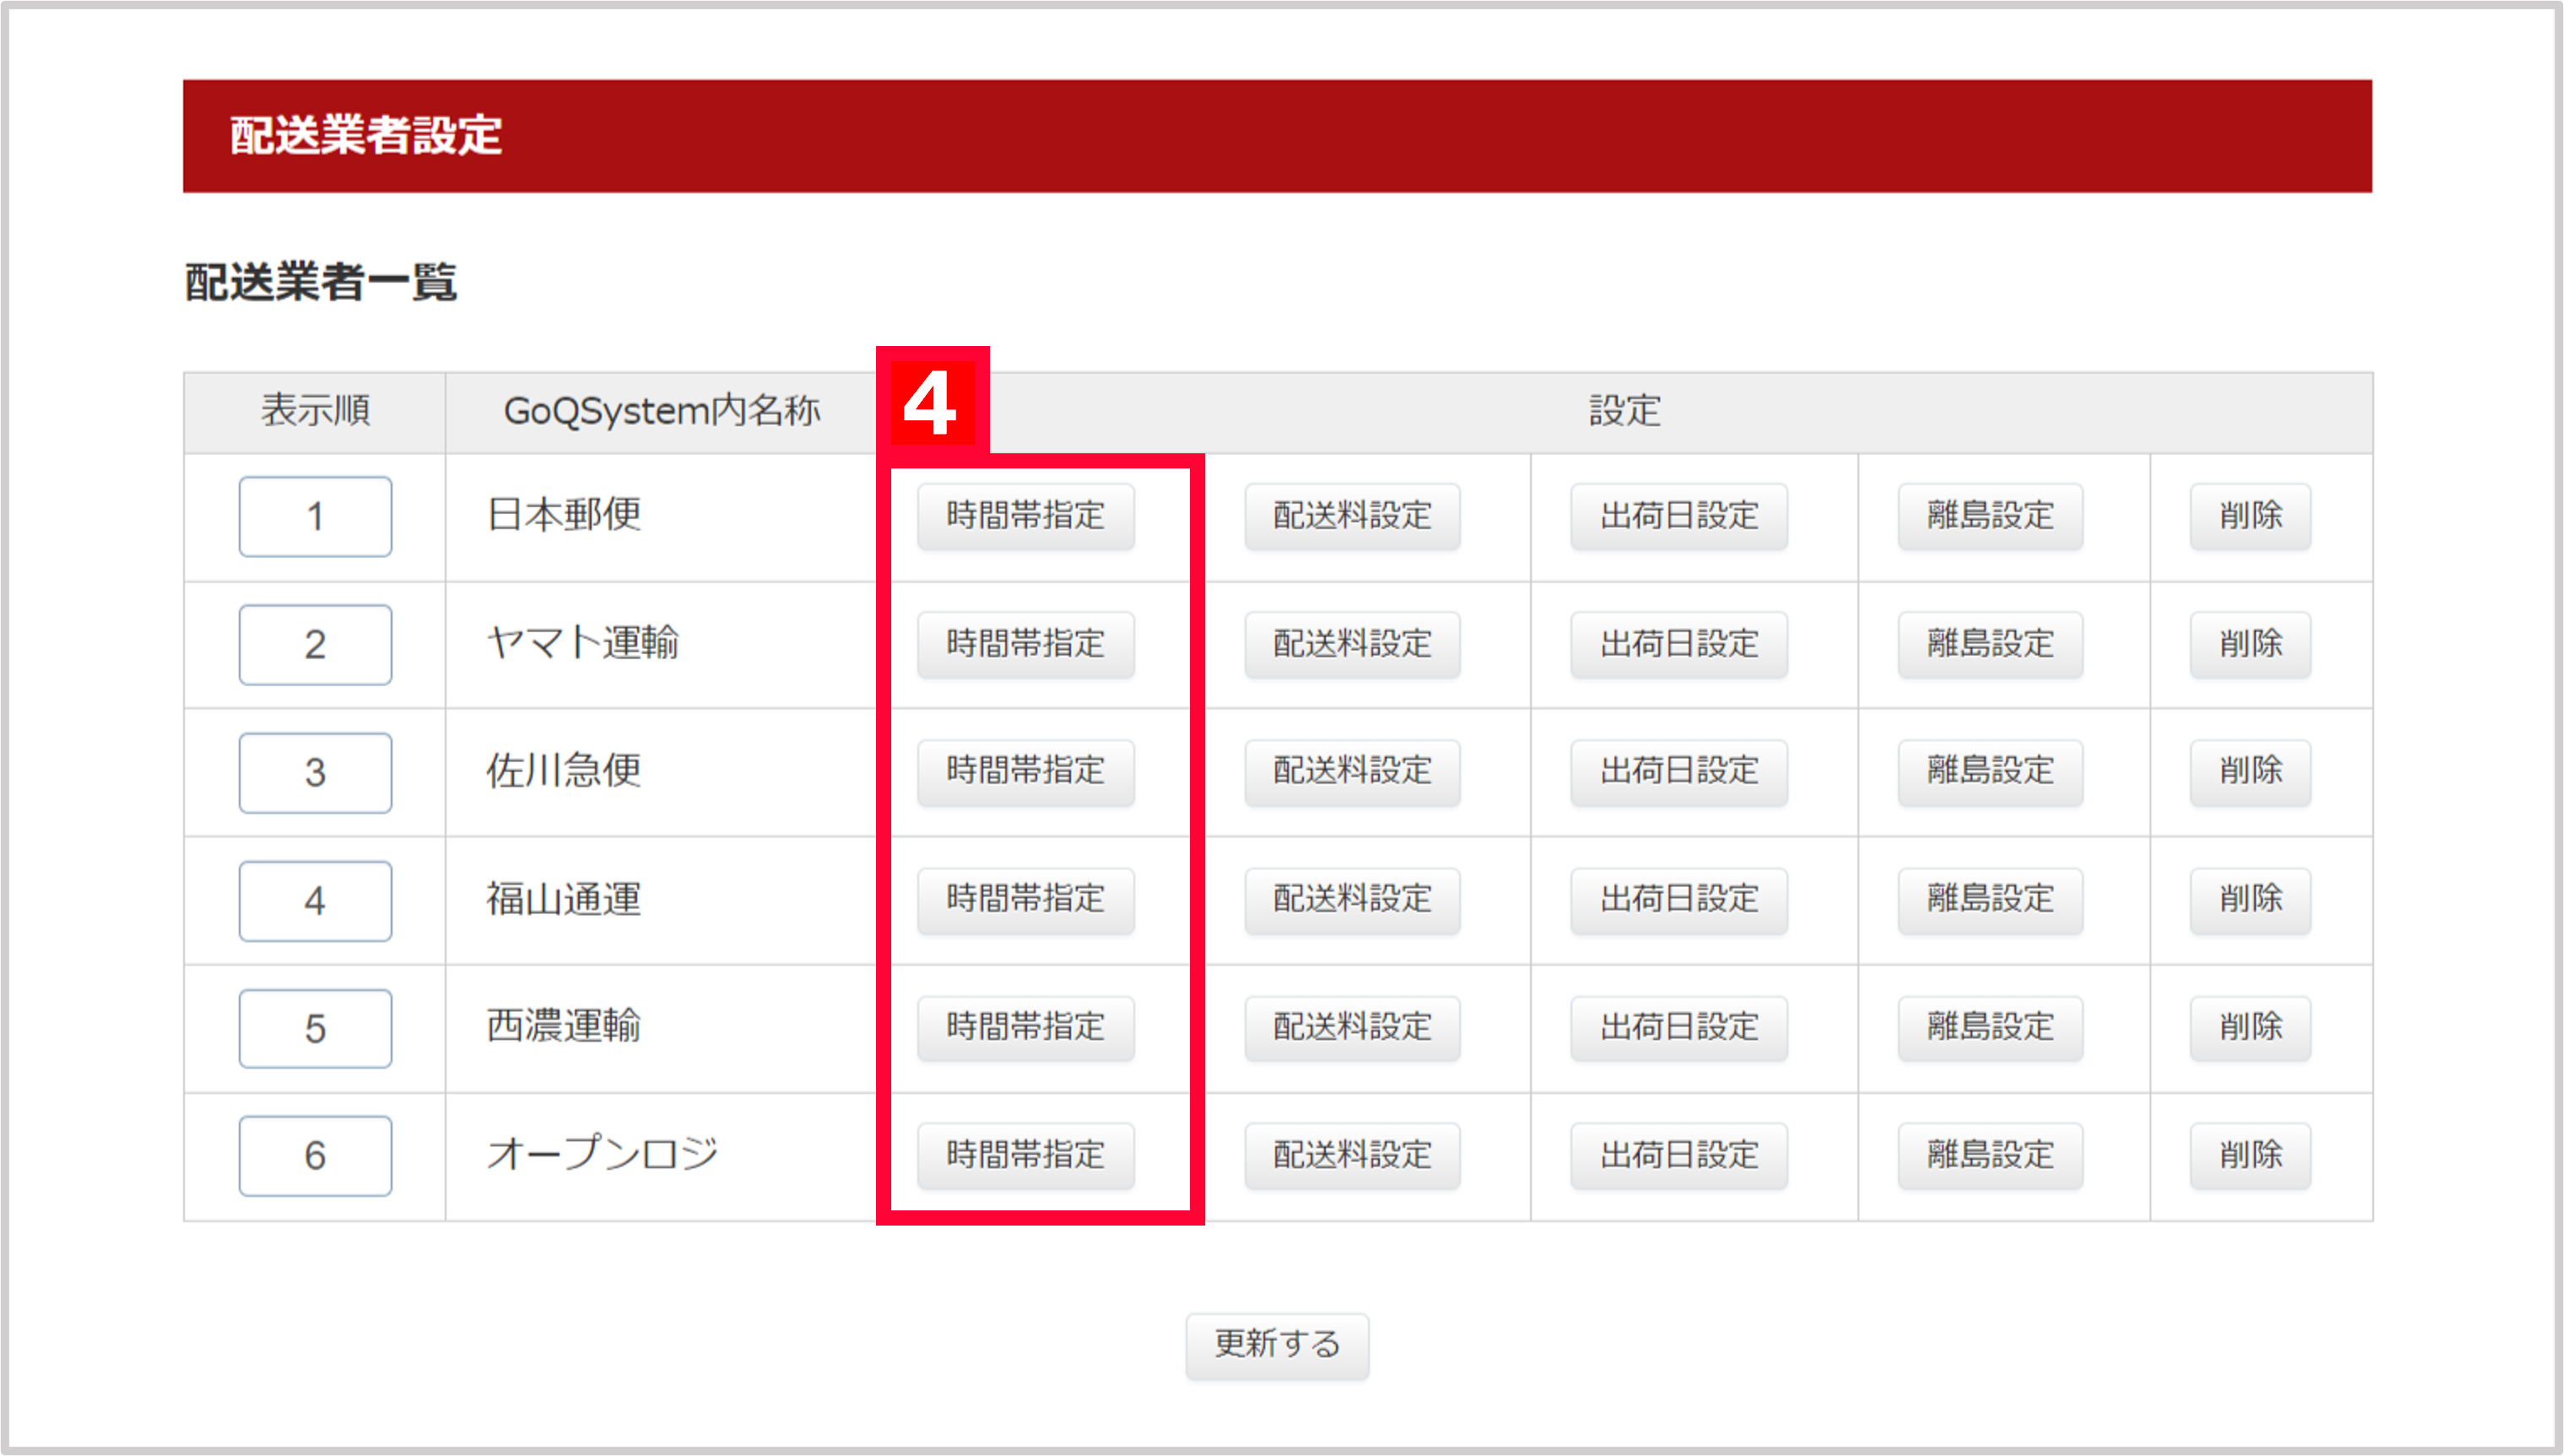Click 時間帯指定 for ヤマト運輸
This screenshot has width=2564, height=1456.
coord(1025,644)
